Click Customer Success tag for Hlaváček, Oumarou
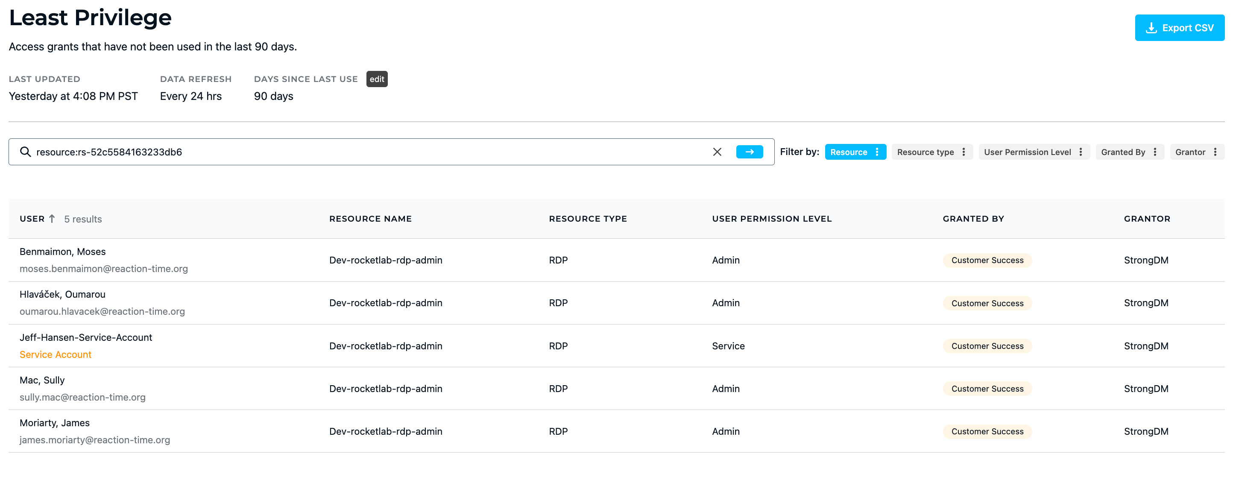This screenshot has height=480, width=1236. click(x=987, y=303)
